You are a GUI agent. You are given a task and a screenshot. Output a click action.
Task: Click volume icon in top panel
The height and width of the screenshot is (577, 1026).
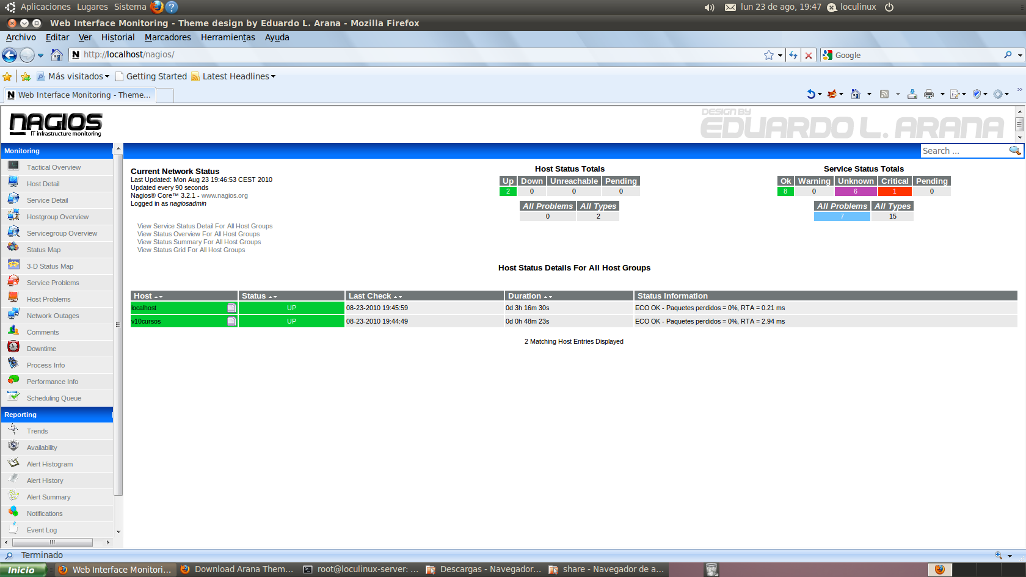709,7
